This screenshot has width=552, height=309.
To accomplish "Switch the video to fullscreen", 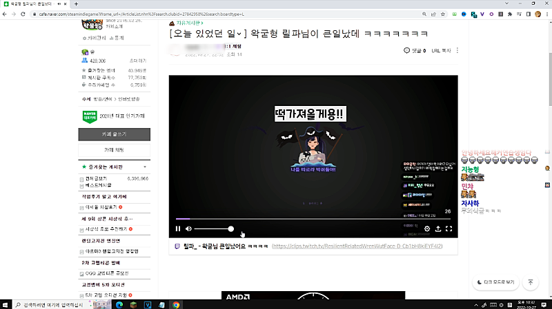I will point(449,228).
